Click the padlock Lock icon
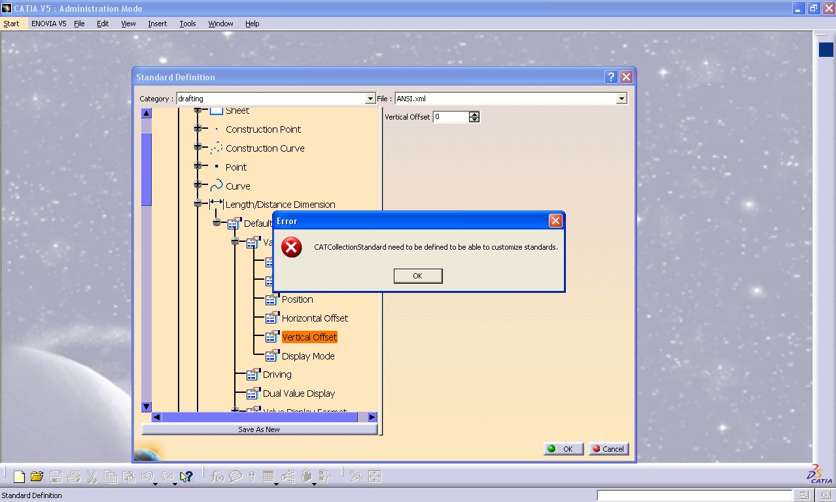The width and height of the screenshot is (836, 502). click(307, 477)
